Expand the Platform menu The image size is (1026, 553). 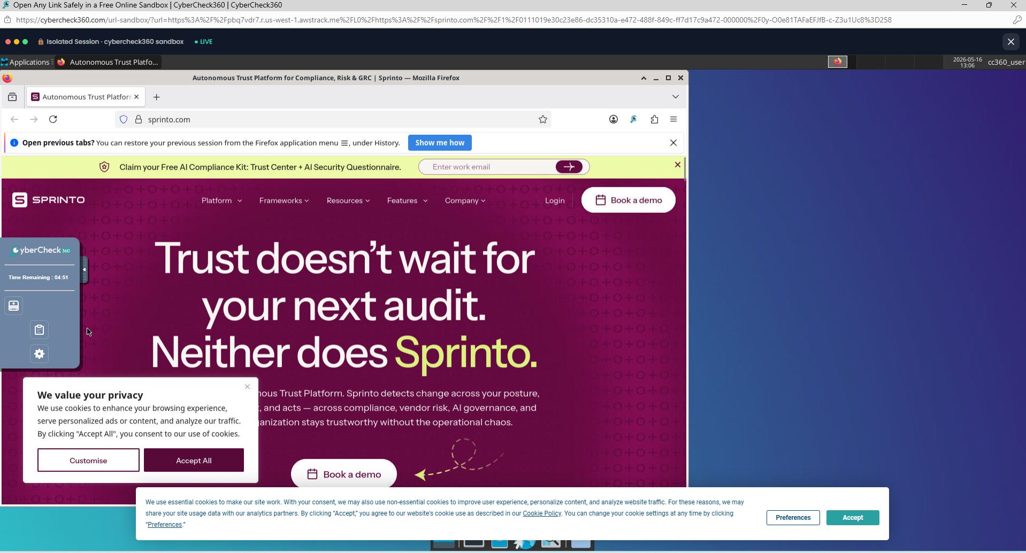coord(221,201)
